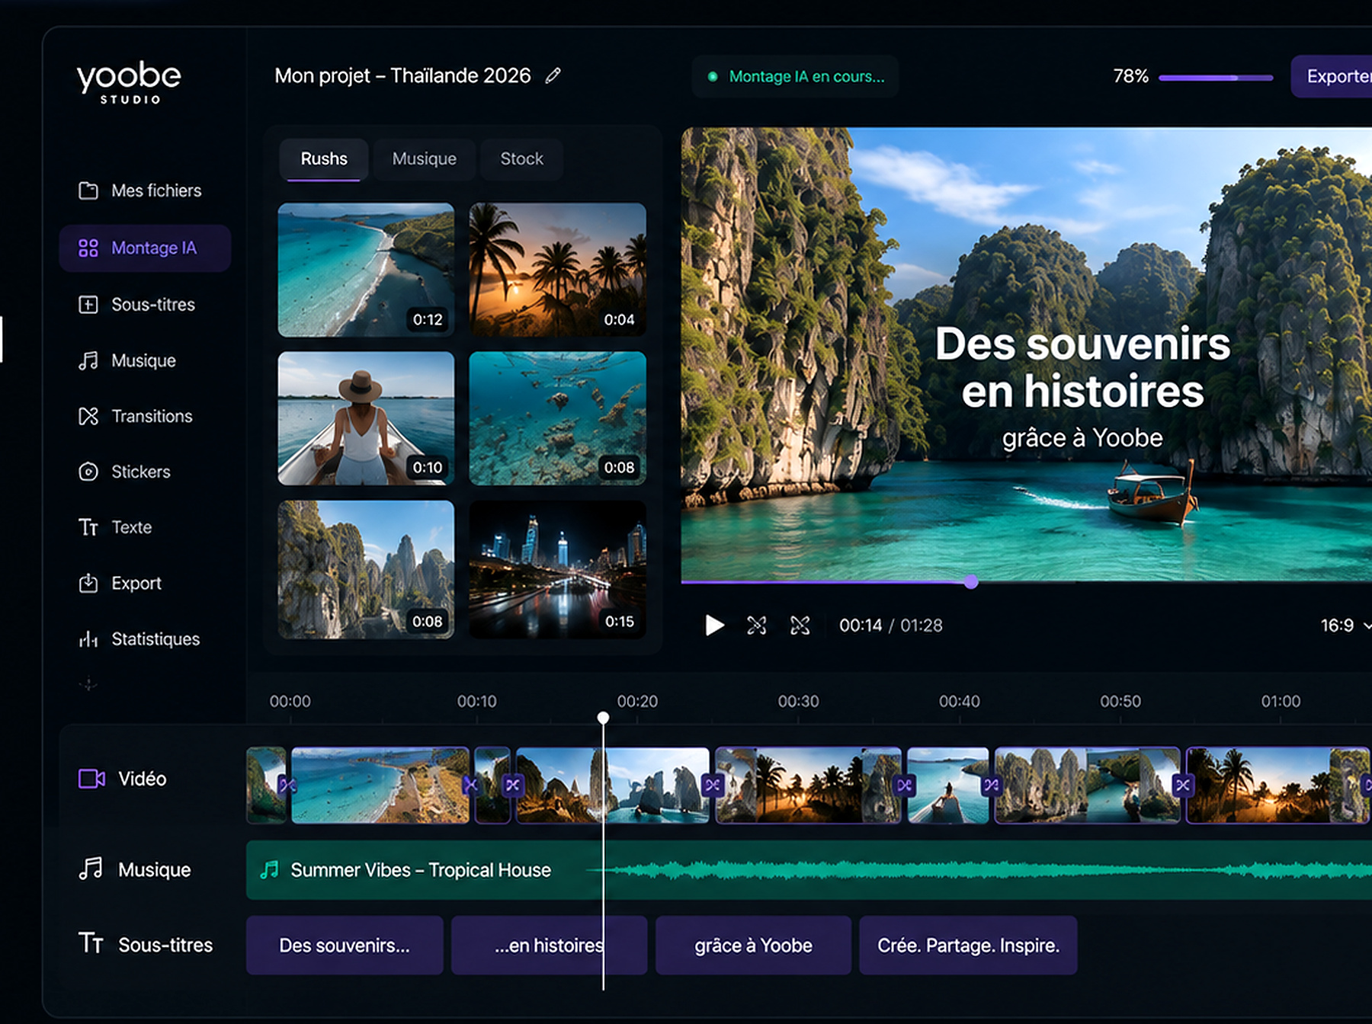
Task: Play the video preview
Action: (714, 626)
